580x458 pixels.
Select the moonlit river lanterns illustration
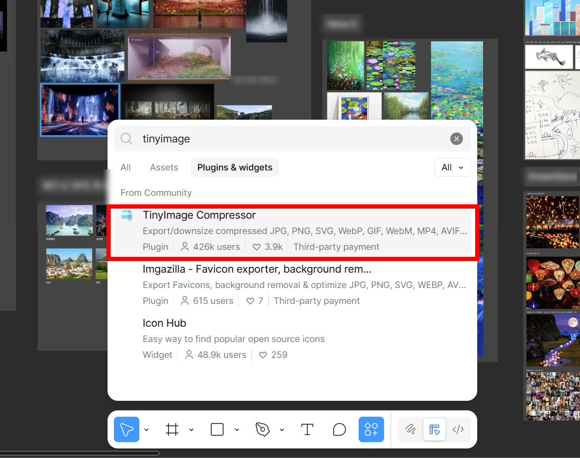[552, 340]
